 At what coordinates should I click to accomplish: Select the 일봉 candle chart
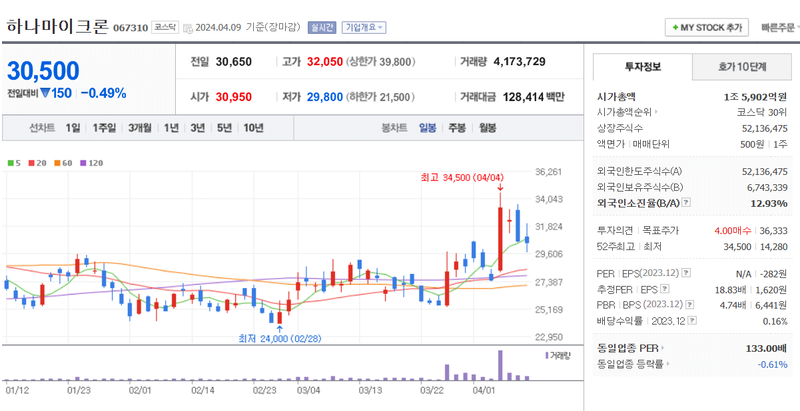tap(428, 128)
